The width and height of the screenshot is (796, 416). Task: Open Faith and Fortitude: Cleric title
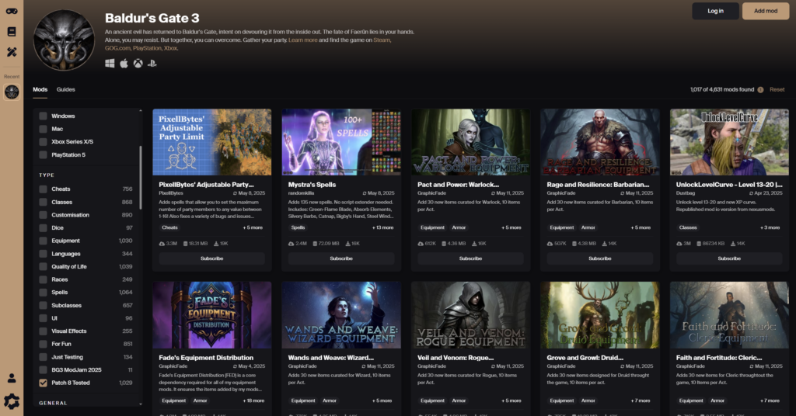[x=719, y=358]
